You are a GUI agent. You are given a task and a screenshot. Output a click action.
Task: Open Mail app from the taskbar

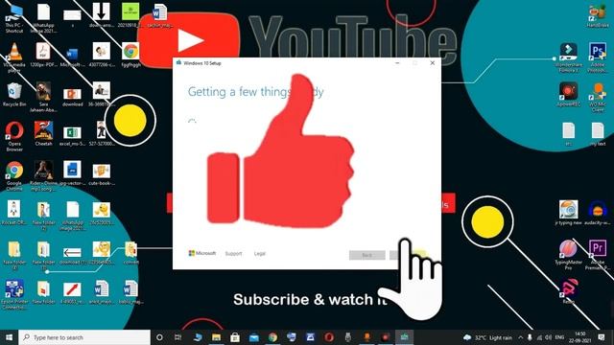[x=253, y=337]
